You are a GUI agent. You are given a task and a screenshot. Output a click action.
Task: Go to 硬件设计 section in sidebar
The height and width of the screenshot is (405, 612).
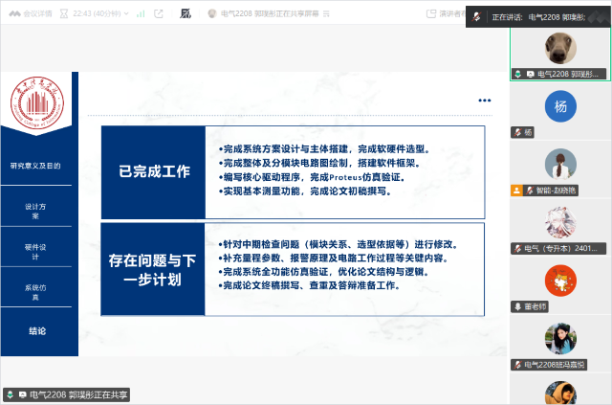pyautogui.click(x=35, y=251)
